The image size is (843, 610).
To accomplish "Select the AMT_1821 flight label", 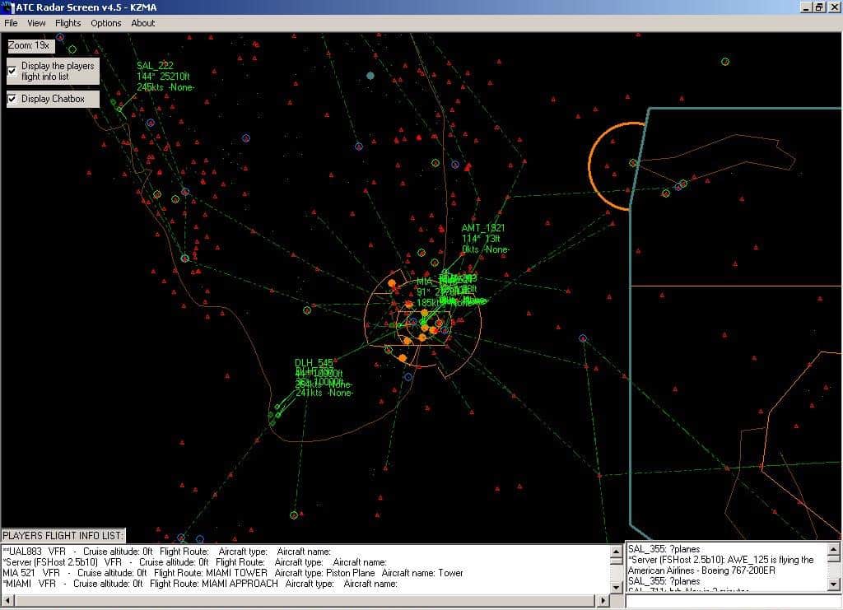I will click(x=483, y=228).
